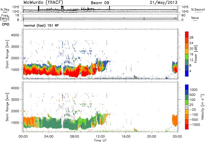Viewport: 205px width, 142px height.
Task: Click the N.Search legend label
Action: [198, 9]
